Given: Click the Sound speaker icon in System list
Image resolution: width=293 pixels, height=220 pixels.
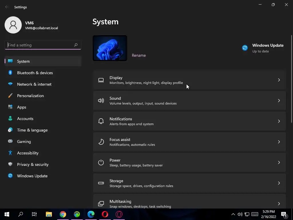Looking at the screenshot, I should 101,101.
